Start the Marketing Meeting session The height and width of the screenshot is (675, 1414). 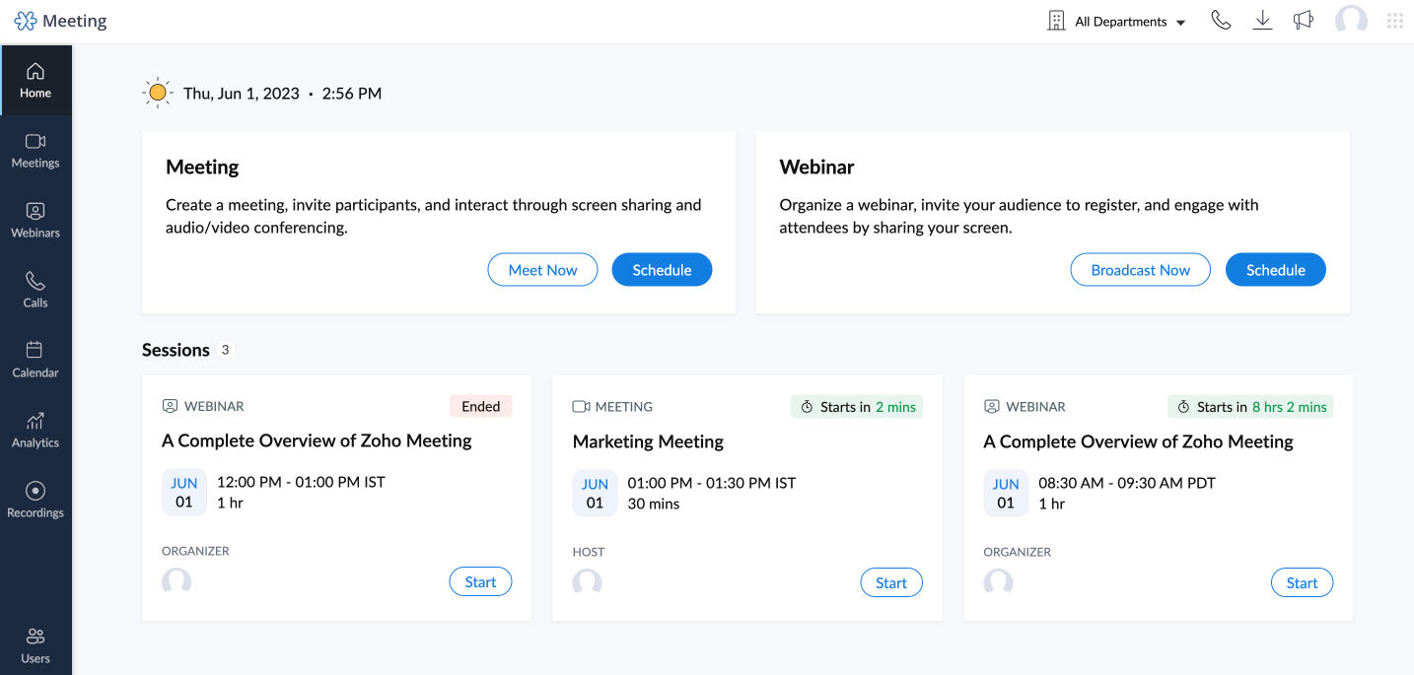click(891, 582)
